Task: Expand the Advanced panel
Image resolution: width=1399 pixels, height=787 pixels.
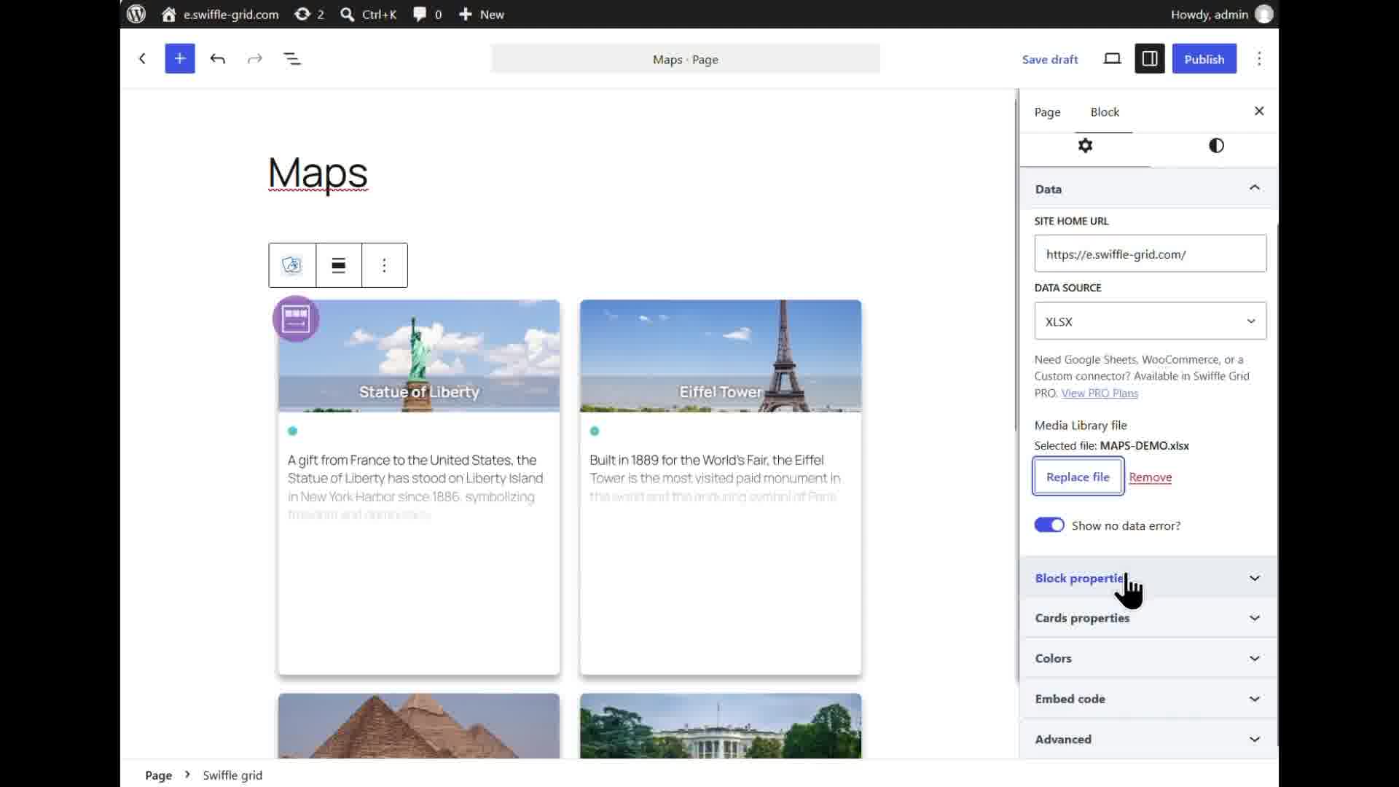Action: click(x=1149, y=740)
